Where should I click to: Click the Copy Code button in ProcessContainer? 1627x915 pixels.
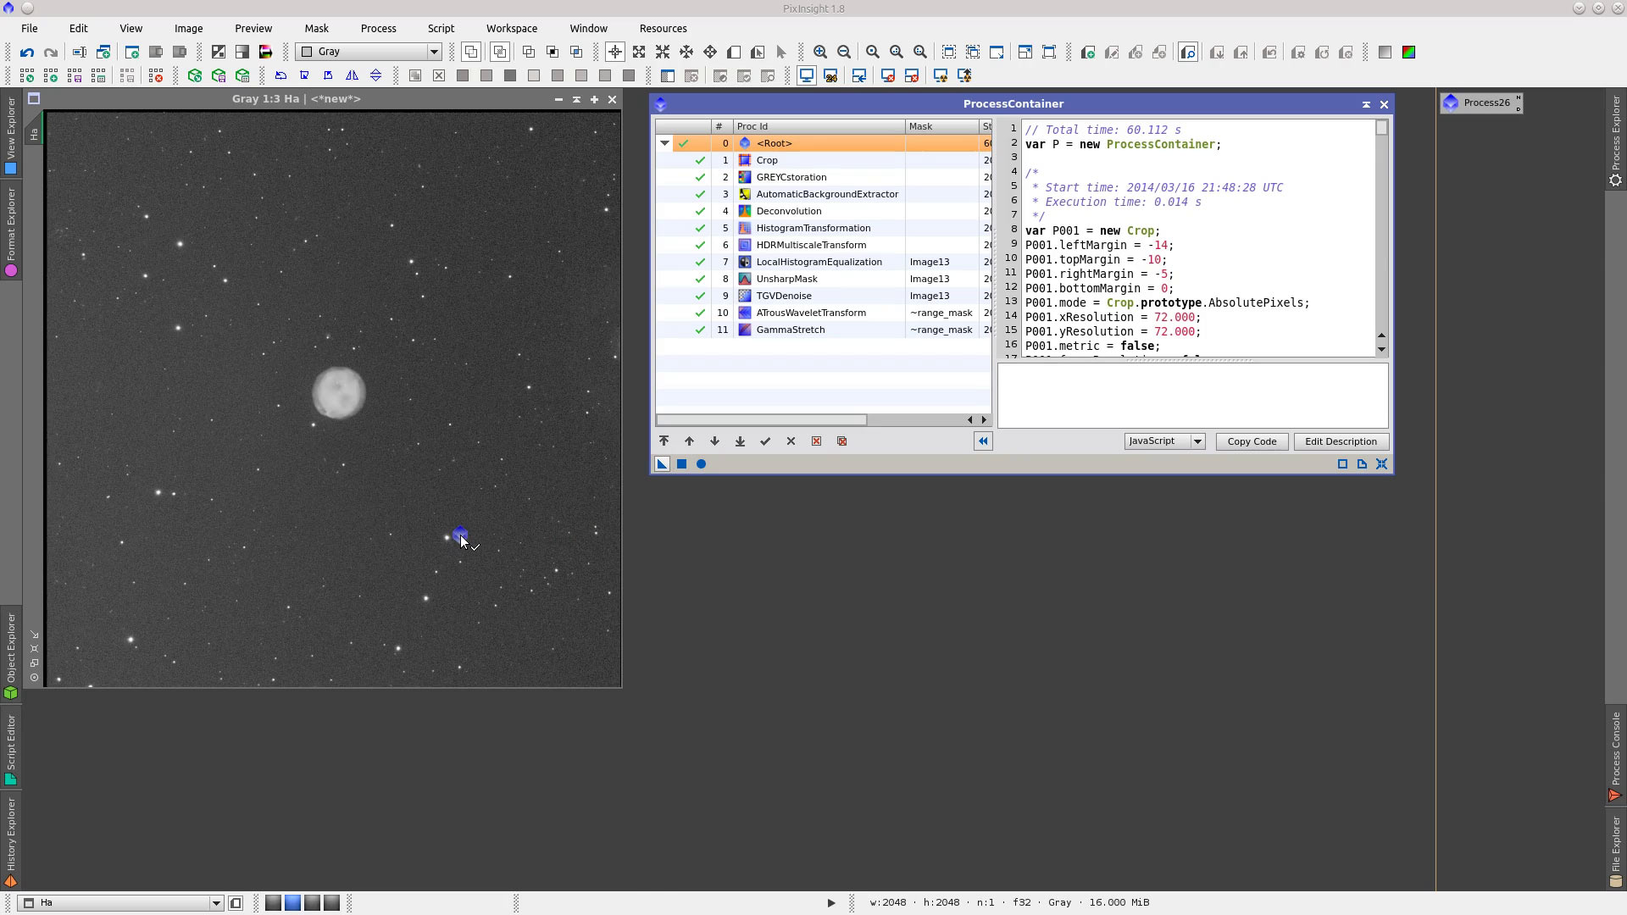[1251, 441]
